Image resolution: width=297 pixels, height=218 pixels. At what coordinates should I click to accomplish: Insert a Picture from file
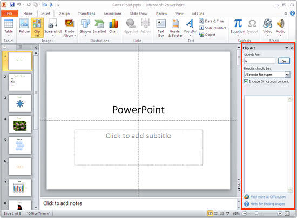tap(24, 27)
